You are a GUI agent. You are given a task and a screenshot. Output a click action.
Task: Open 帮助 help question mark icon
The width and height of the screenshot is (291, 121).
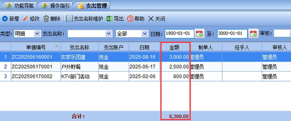point(130,19)
